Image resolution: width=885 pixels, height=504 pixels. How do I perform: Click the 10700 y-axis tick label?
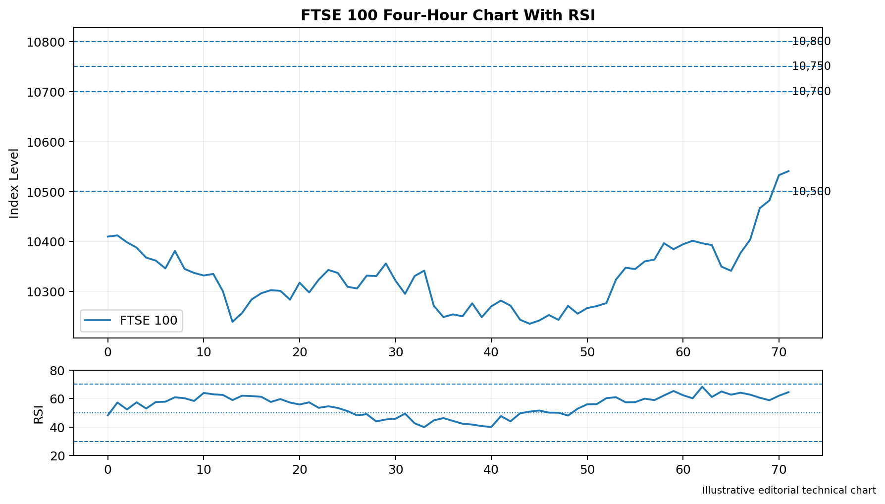click(x=46, y=92)
